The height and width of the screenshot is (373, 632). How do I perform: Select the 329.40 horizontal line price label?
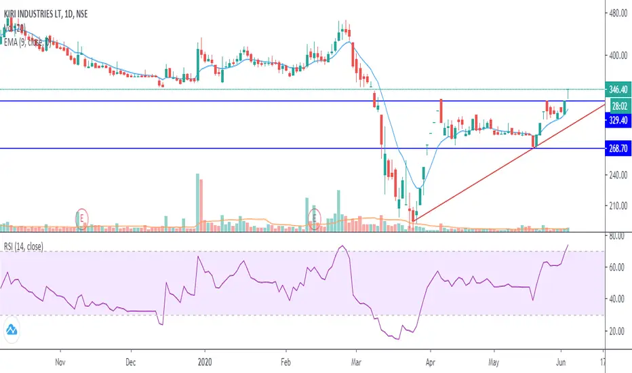(x=618, y=120)
